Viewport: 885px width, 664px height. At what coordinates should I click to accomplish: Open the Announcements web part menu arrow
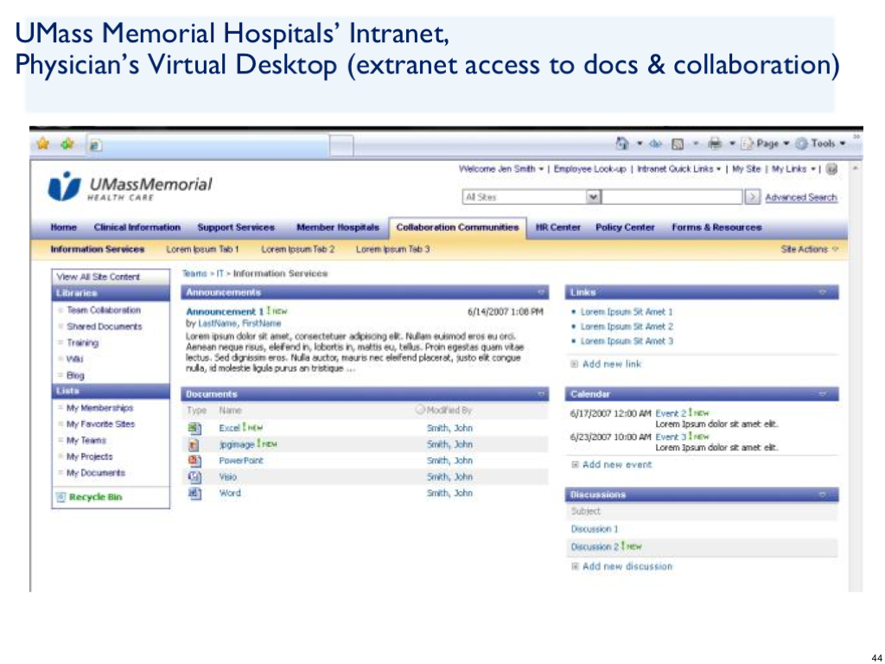point(541,292)
